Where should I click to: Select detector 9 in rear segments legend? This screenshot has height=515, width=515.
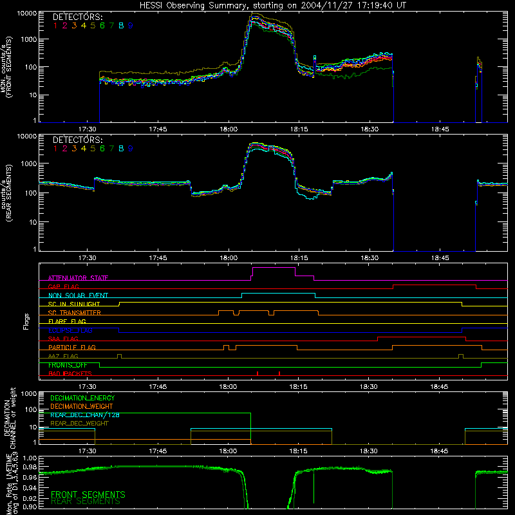pos(131,149)
